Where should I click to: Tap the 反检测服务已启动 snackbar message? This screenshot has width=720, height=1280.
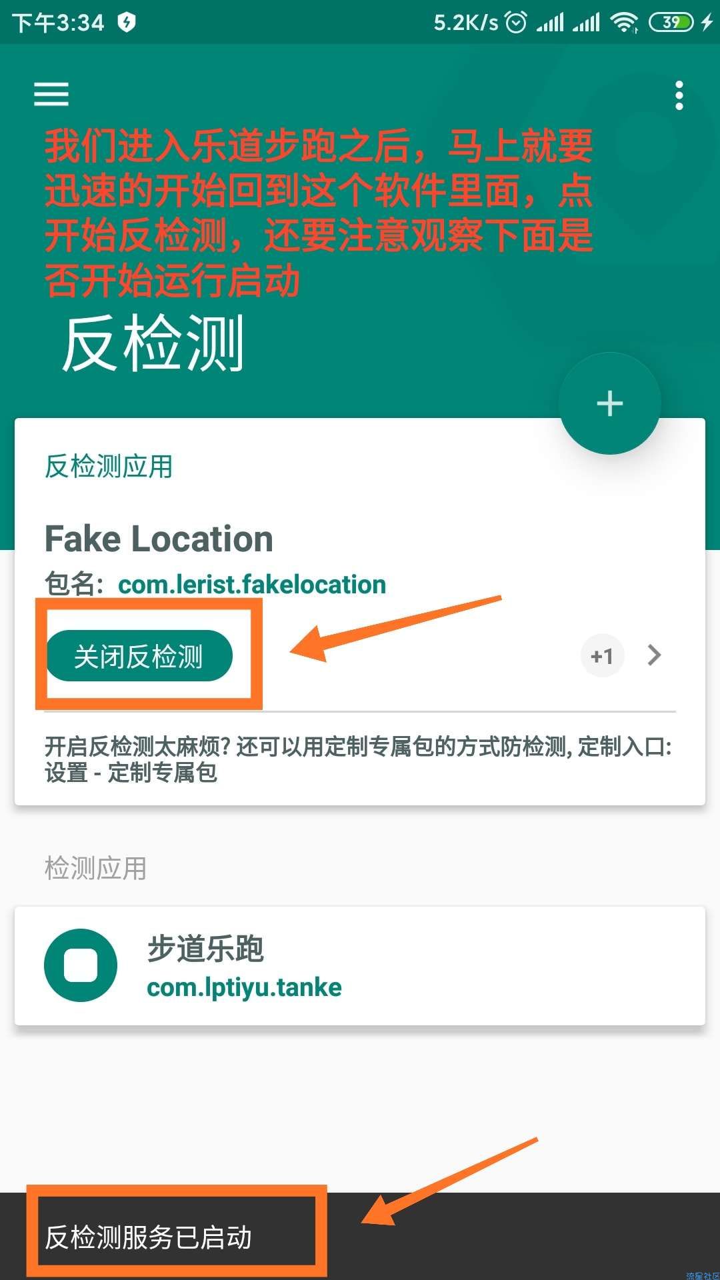[x=149, y=1237]
